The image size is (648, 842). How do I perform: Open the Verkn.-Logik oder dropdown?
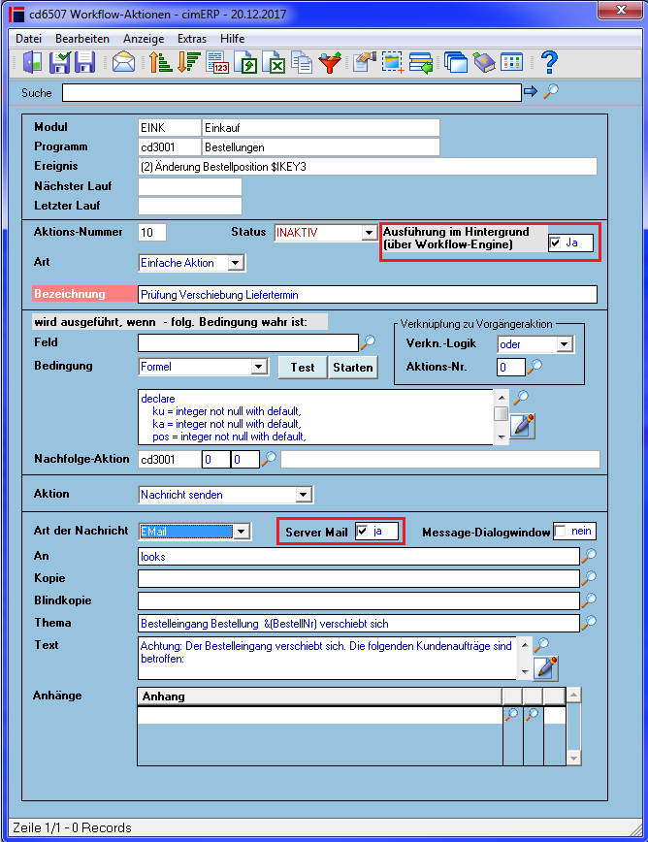click(x=565, y=344)
